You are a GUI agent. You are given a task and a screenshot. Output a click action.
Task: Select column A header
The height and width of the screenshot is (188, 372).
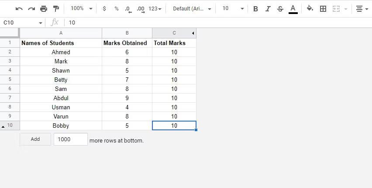click(61, 33)
